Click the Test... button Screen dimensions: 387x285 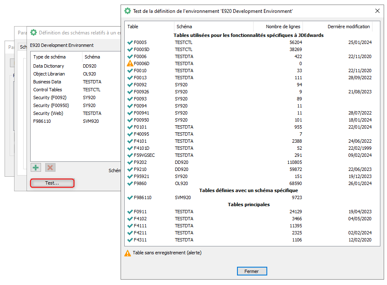[x=52, y=183]
